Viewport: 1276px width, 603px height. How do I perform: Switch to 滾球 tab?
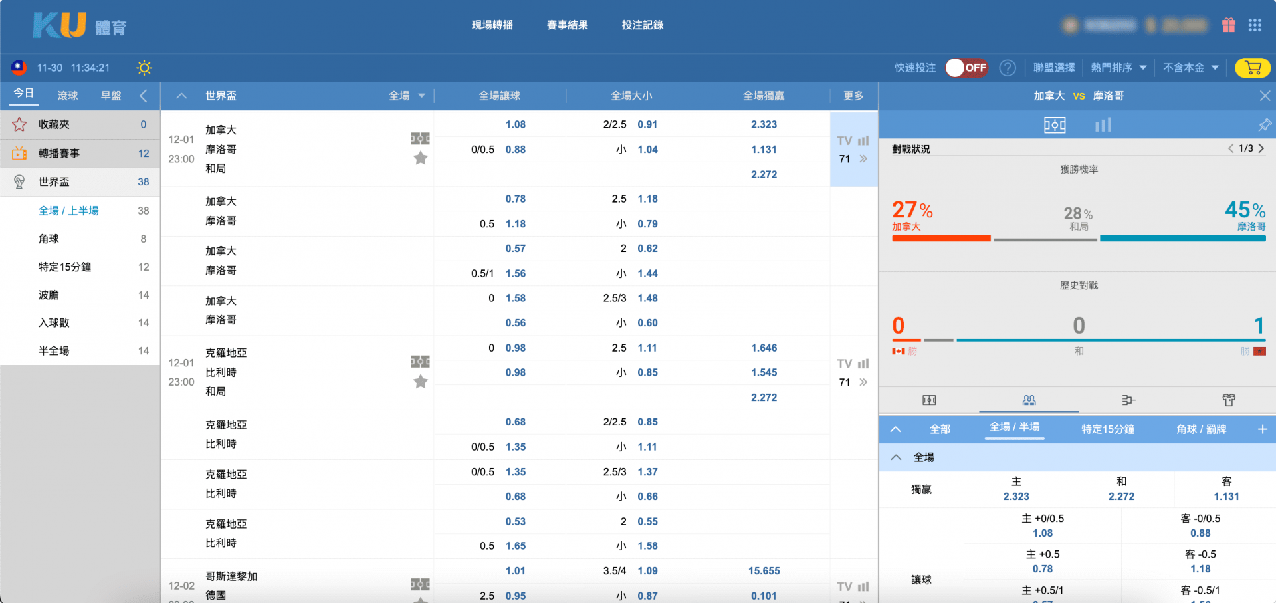(68, 96)
